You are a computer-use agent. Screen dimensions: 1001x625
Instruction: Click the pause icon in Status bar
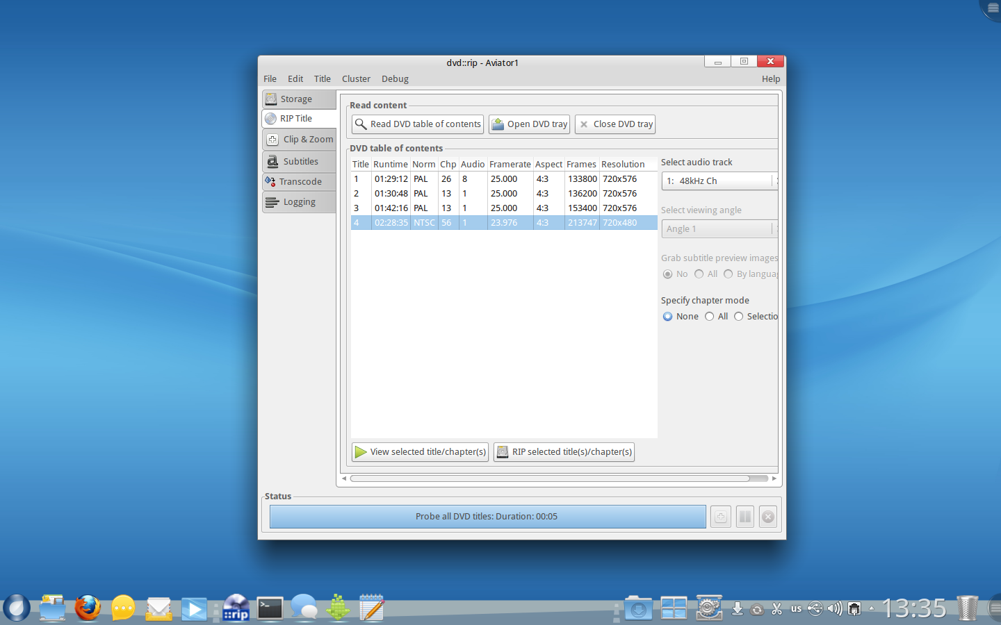[x=744, y=517]
